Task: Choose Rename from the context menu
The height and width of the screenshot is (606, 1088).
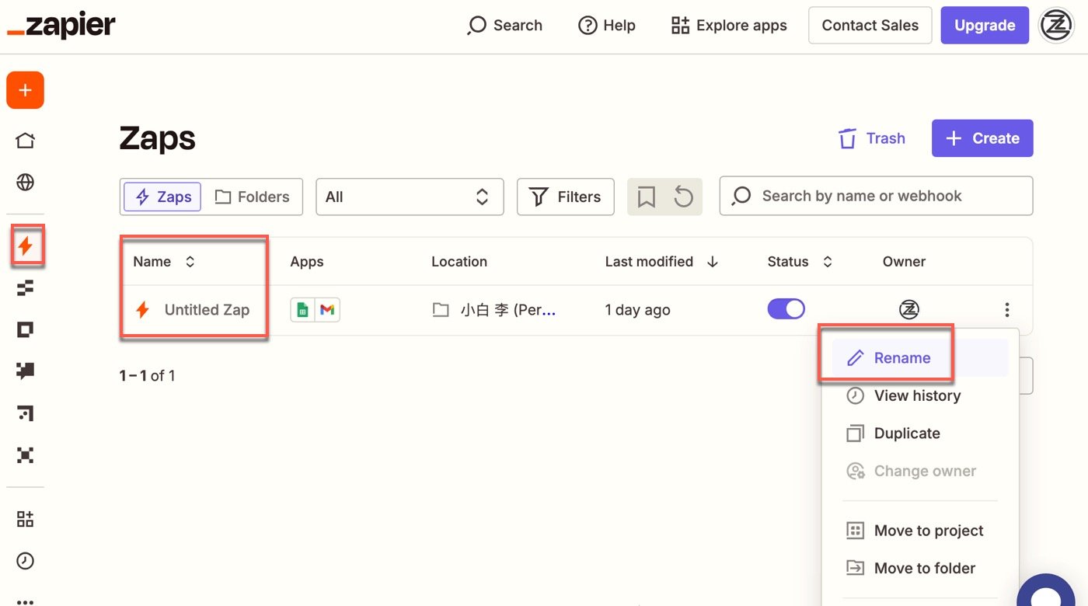Action: click(920, 358)
